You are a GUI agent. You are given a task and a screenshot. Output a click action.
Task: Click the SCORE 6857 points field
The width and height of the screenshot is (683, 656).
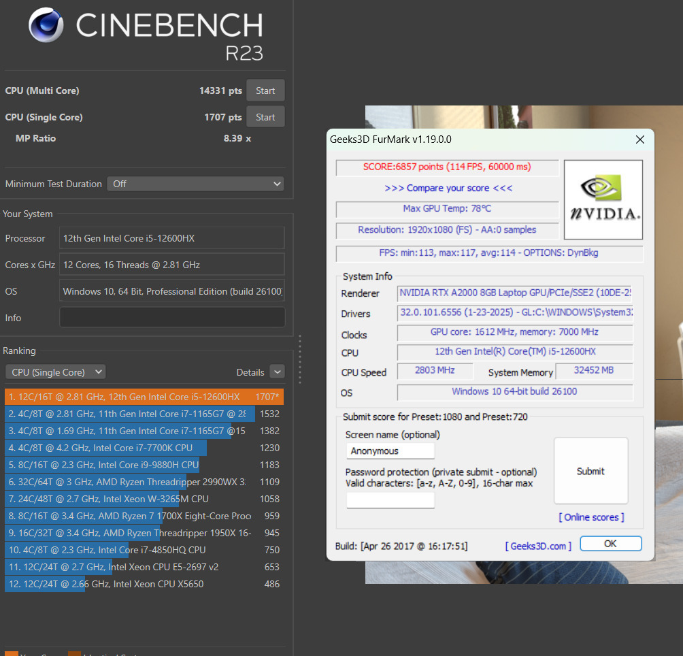point(448,167)
